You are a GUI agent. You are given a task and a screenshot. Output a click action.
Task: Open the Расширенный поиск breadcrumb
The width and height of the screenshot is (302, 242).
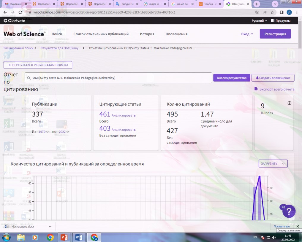18,48
